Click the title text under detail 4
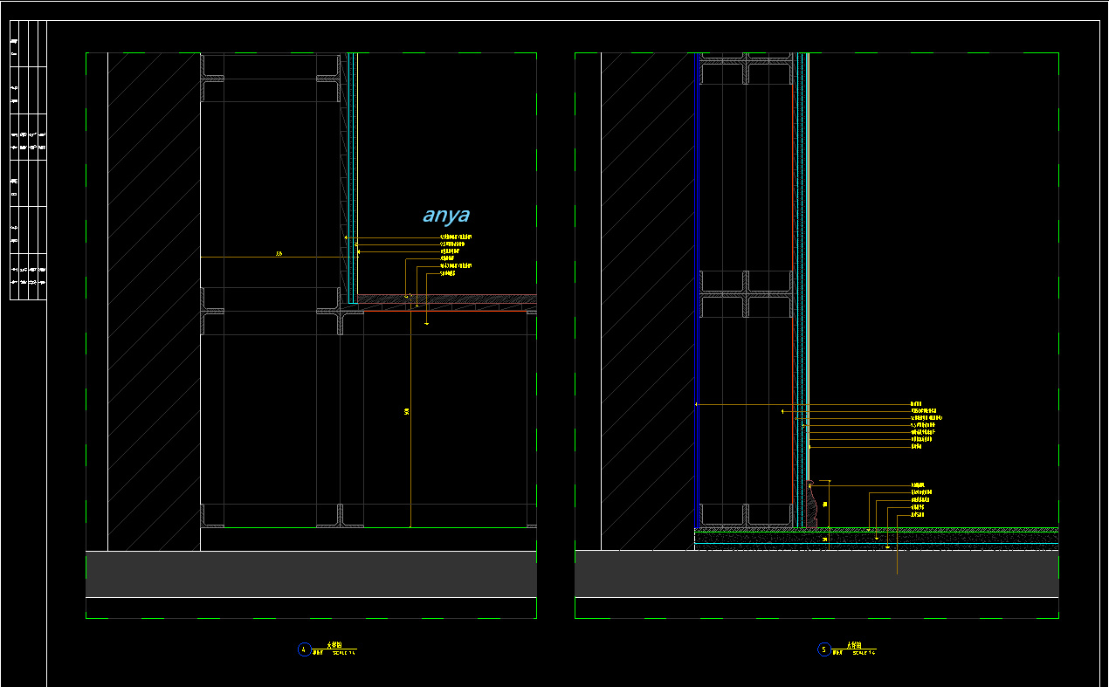The width and height of the screenshot is (1109, 687). point(335,645)
